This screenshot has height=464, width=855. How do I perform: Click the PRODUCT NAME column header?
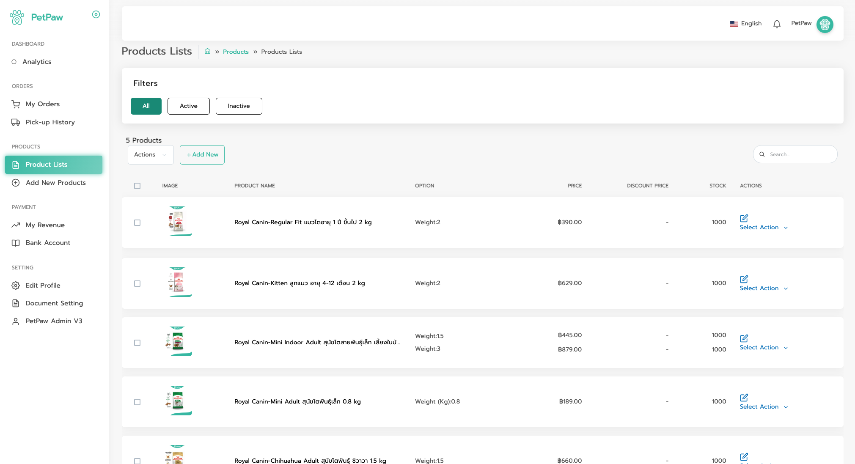click(255, 186)
